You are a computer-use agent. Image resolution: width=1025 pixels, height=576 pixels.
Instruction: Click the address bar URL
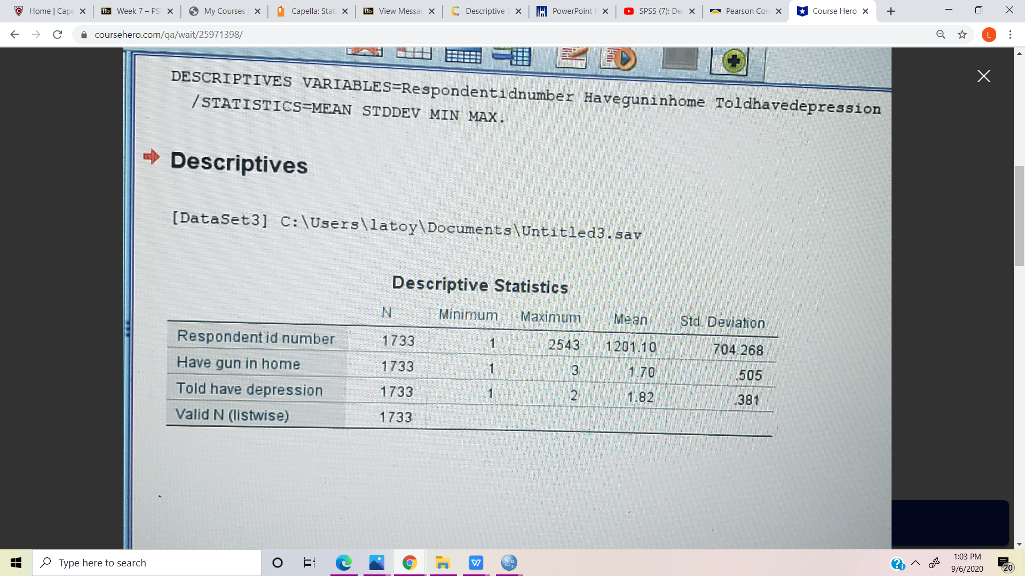169,35
